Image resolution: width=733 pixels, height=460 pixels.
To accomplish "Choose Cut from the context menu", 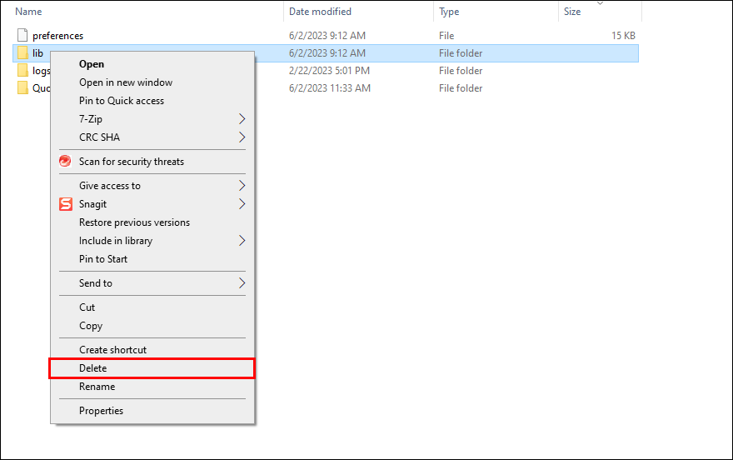I will (x=87, y=307).
